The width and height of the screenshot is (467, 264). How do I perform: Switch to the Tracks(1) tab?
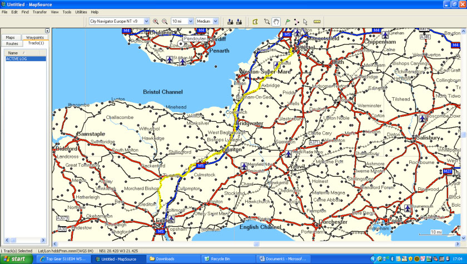[36, 43]
